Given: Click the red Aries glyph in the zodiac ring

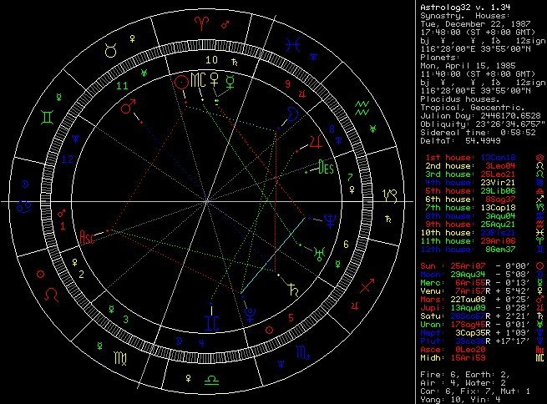Looking at the screenshot, I should [x=201, y=23].
